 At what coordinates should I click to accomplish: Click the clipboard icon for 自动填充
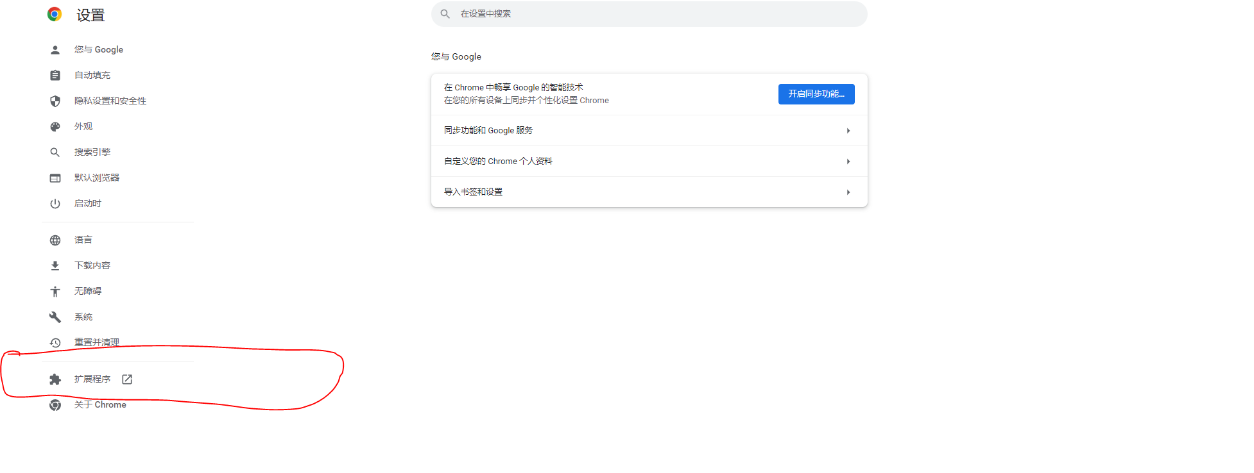click(x=55, y=76)
